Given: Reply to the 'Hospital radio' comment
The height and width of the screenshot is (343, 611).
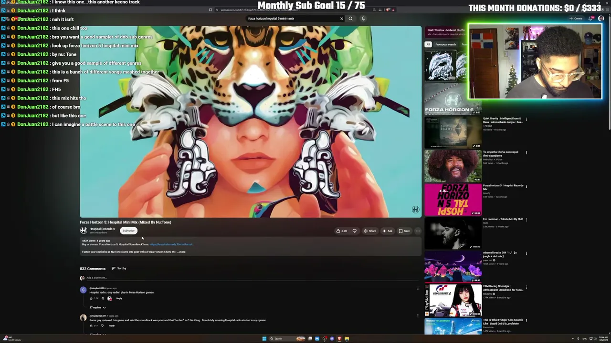Looking at the screenshot, I should tap(119, 299).
